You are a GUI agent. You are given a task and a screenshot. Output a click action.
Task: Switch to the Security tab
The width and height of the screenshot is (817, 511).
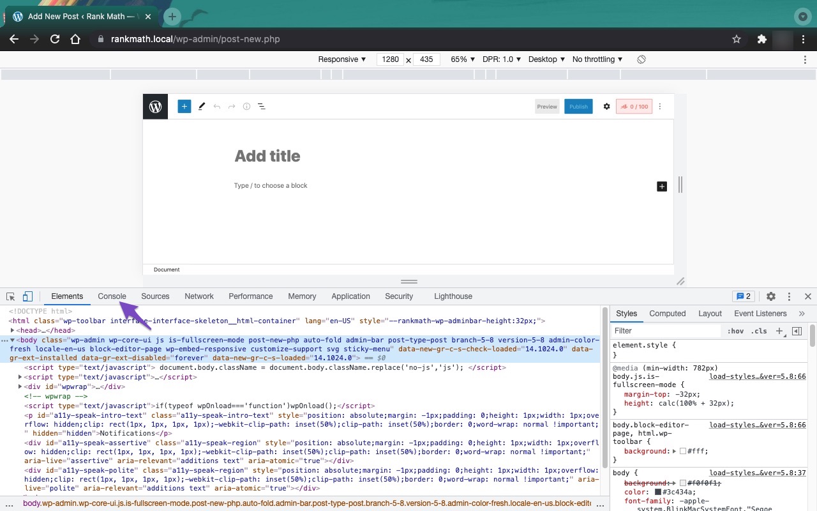pos(399,296)
